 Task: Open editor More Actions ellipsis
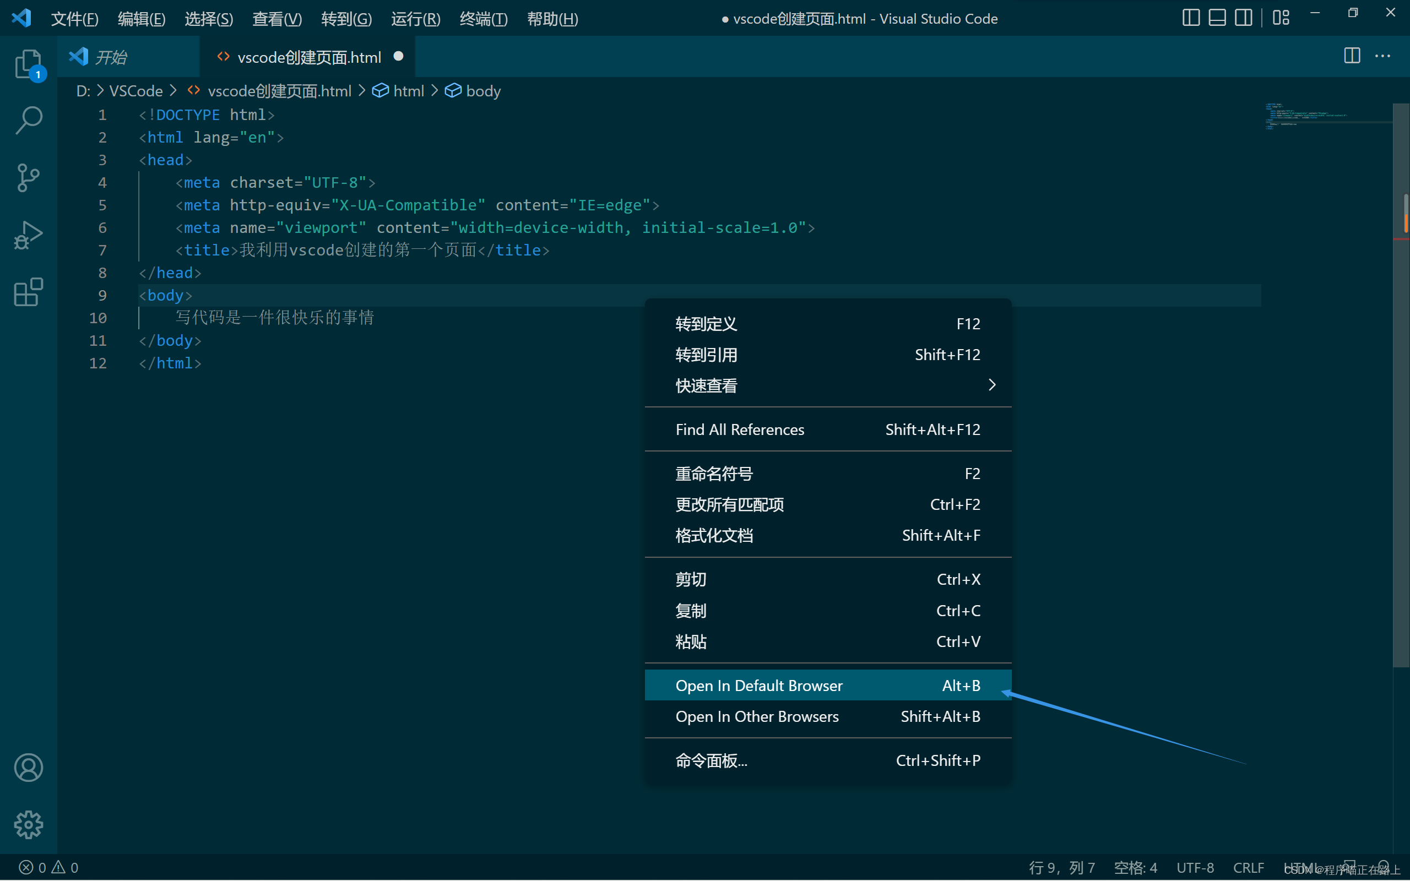[x=1382, y=56]
